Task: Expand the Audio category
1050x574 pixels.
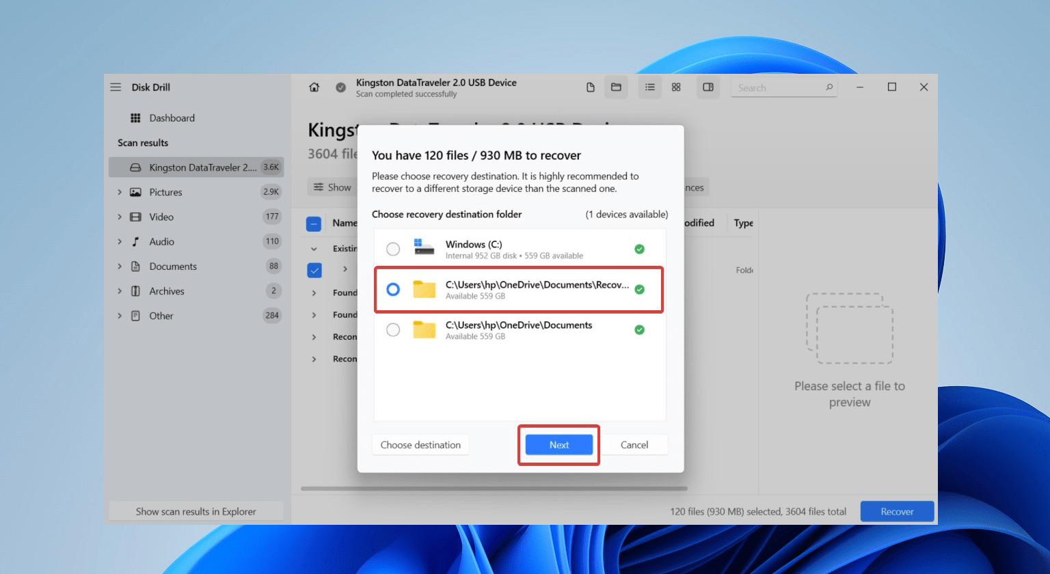Action: click(120, 241)
